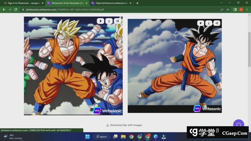Screen dimensions: 251x141
Task: Click the page's vertical scrollbar
Action: pyautogui.click(x=249, y=50)
